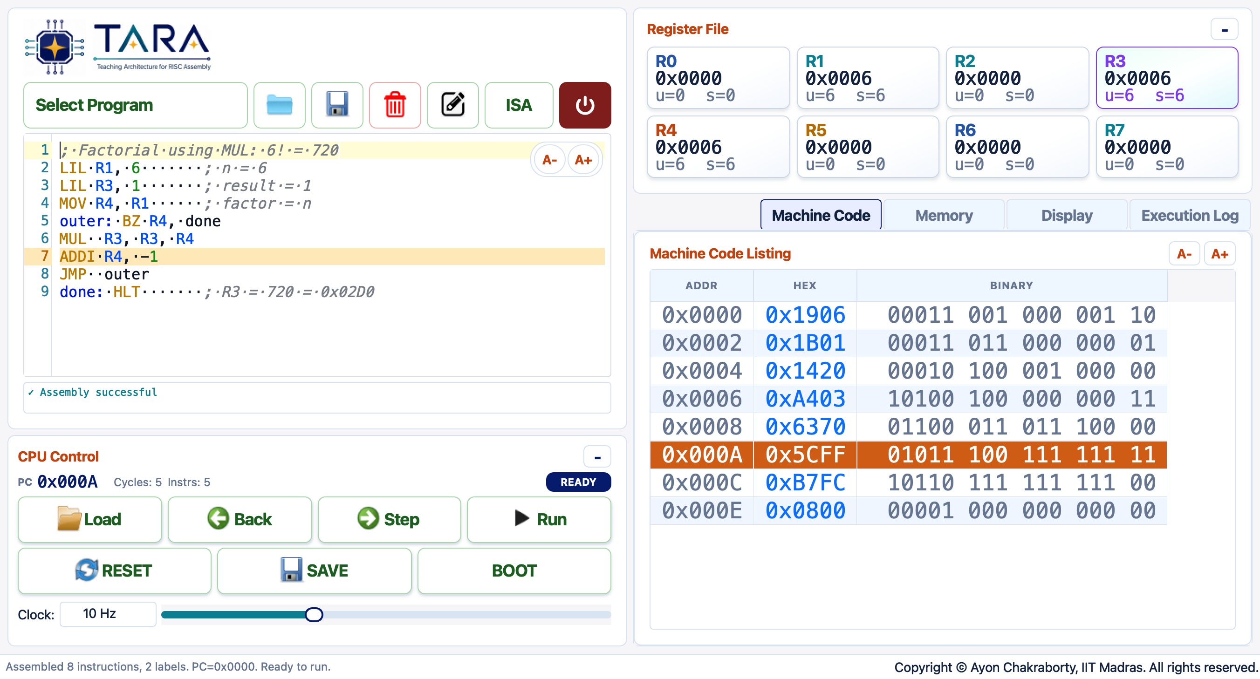1260x679 pixels.
Task: Click the READY status badge
Action: (x=578, y=482)
